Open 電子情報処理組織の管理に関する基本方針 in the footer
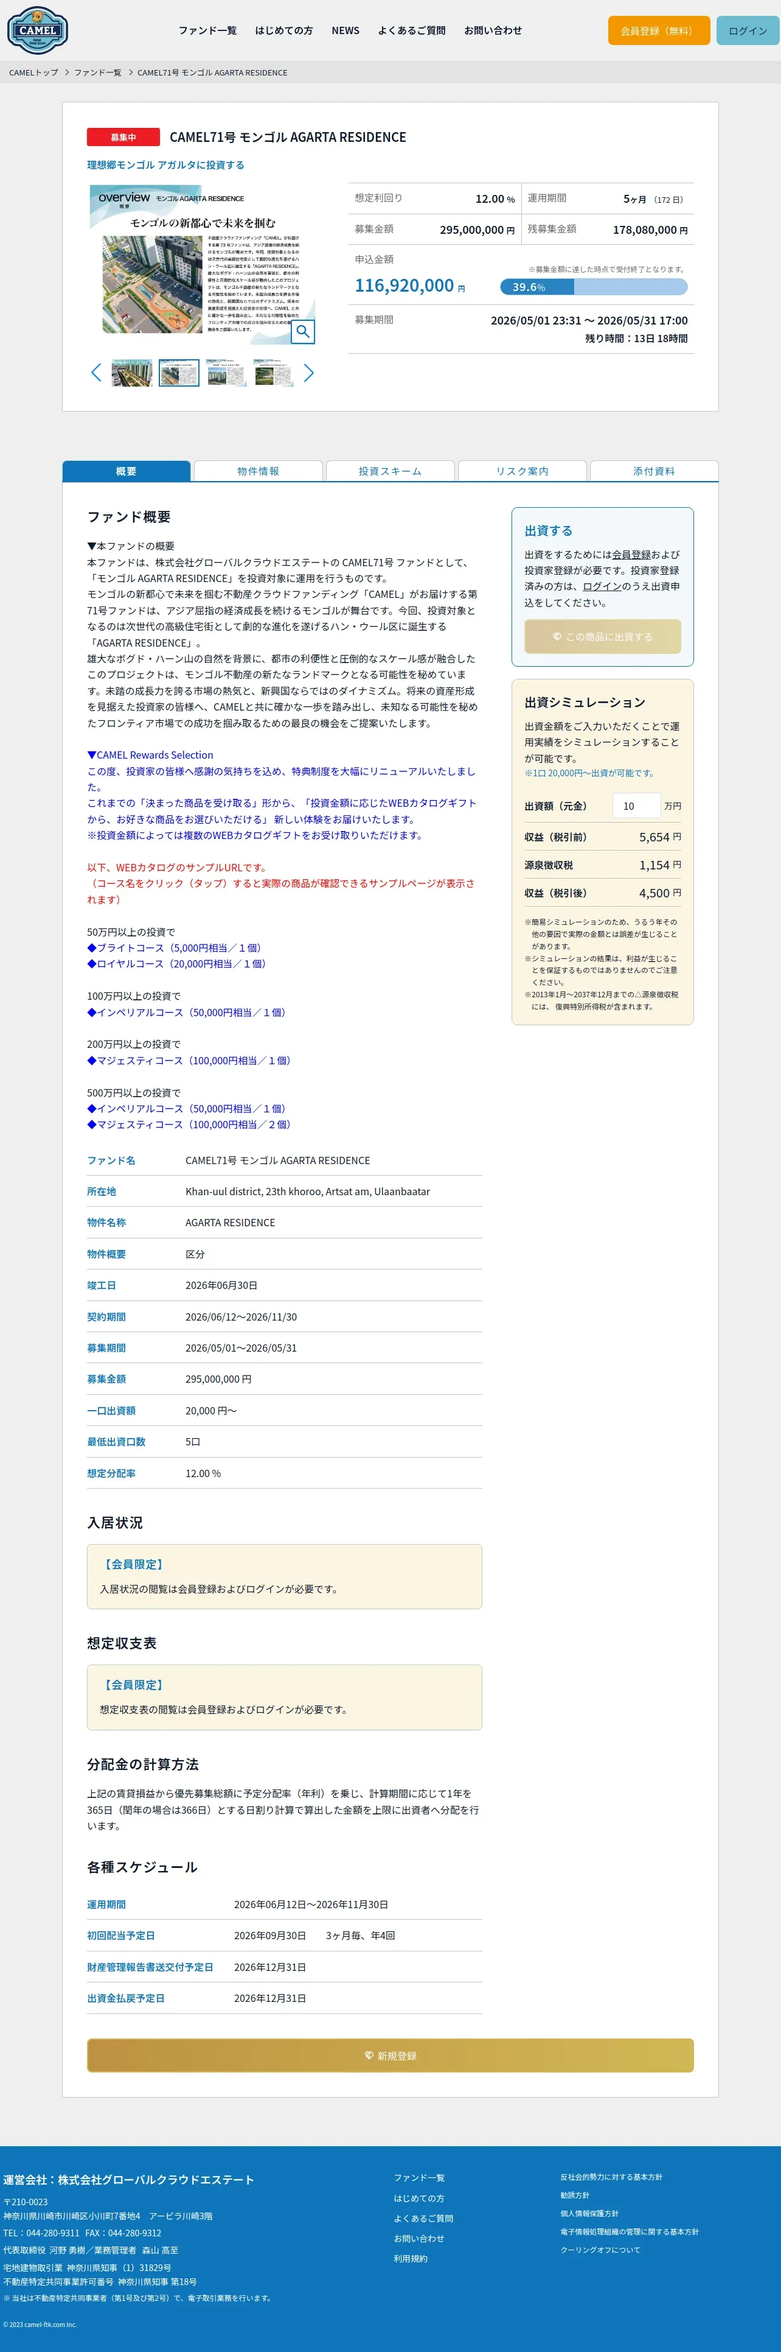Viewport: 781px width, 2352px height. 630,2231
